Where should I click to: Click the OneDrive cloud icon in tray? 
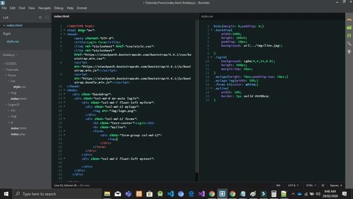click(x=299, y=194)
